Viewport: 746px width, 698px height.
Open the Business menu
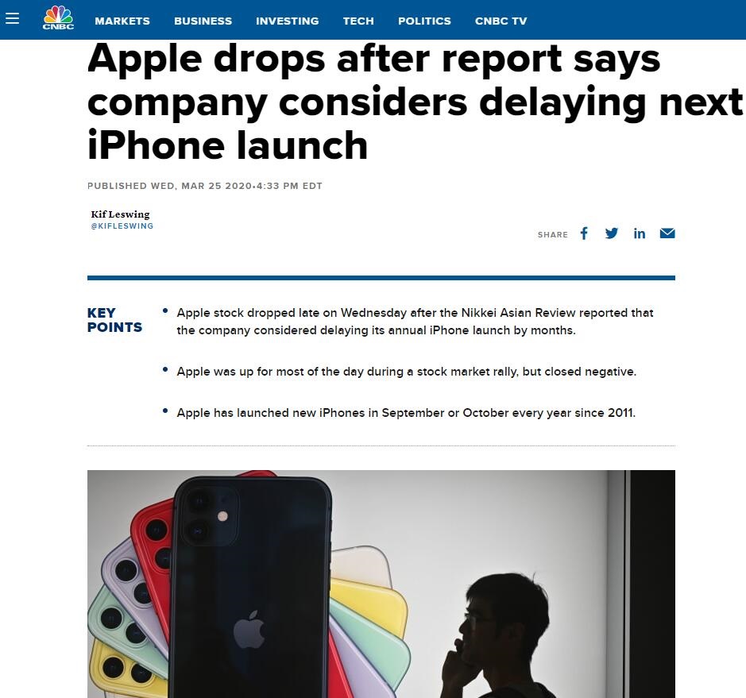point(203,21)
